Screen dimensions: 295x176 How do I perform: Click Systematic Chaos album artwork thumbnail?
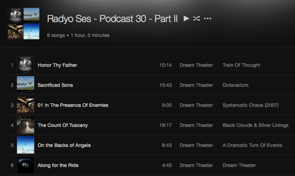[26, 105]
